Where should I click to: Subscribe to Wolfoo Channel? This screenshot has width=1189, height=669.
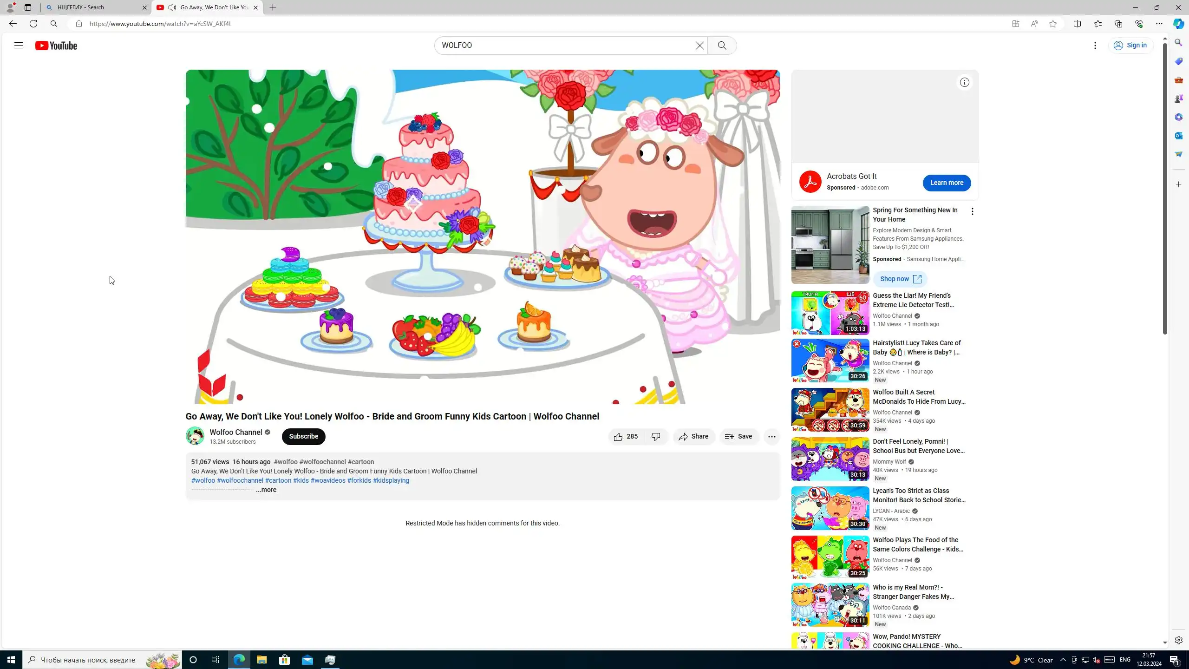[303, 437]
